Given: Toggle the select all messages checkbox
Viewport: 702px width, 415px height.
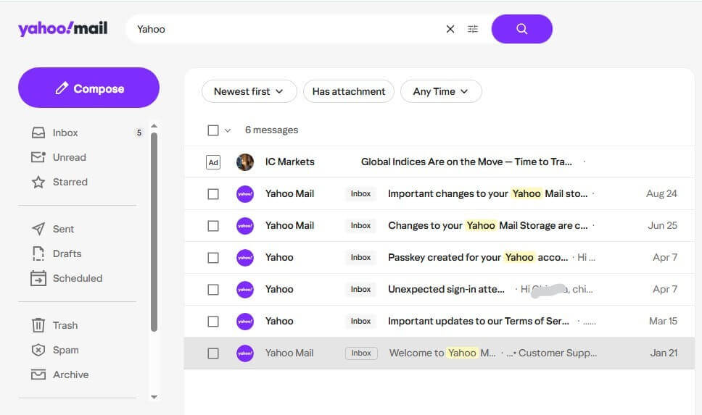Looking at the screenshot, I should [x=213, y=130].
